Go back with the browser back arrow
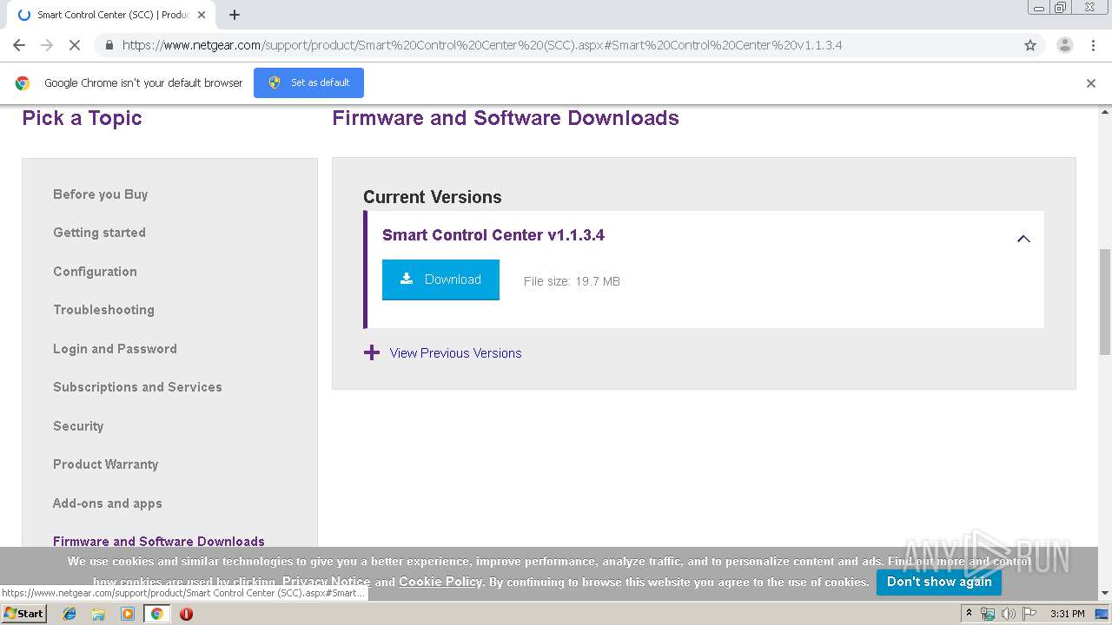This screenshot has width=1112, height=625. [19, 45]
